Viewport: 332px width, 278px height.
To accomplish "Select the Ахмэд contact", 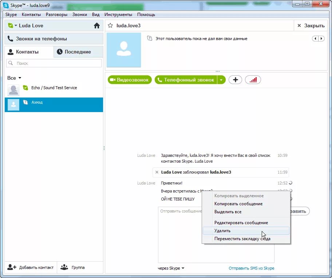I will [54, 105].
